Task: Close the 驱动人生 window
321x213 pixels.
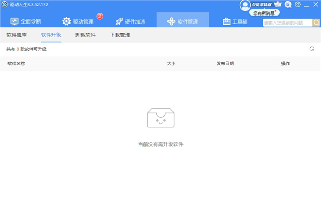Action: [316, 4]
